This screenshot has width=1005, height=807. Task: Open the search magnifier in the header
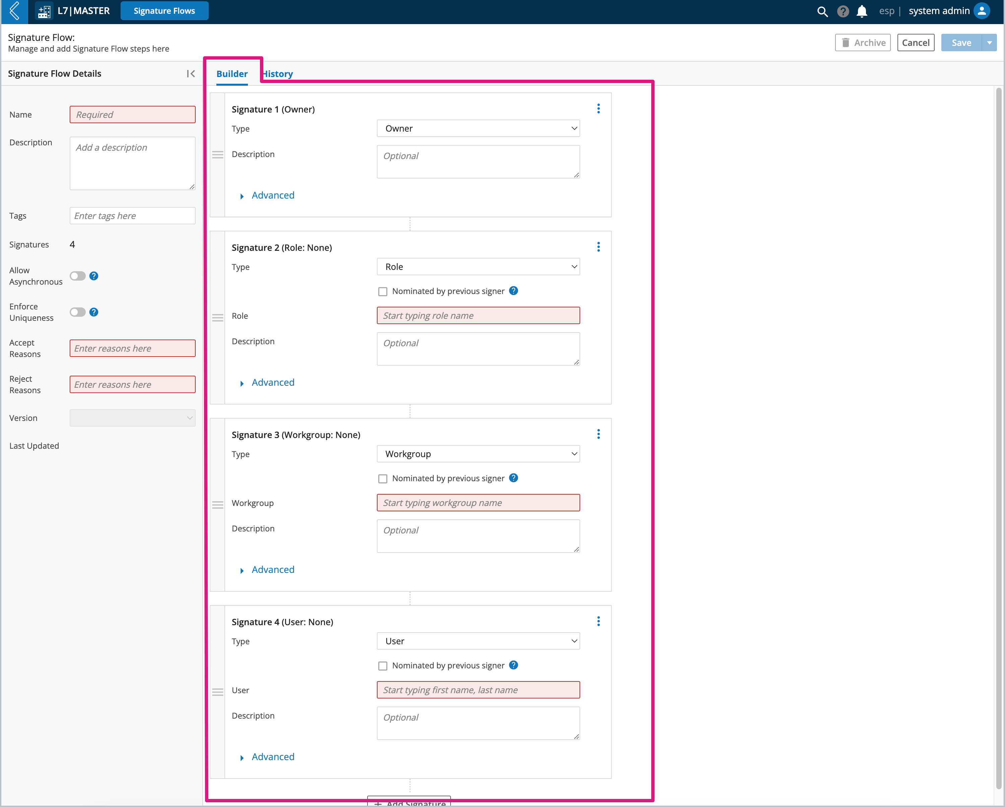[822, 11]
